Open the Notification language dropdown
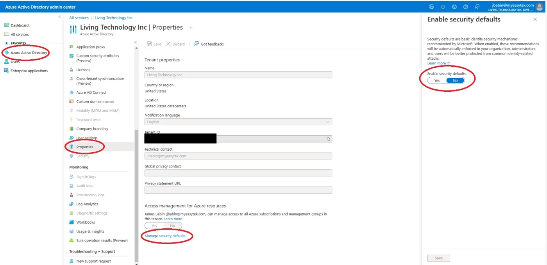Image resolution: width=547 pixels, height=265 pixels. (238, 122)
